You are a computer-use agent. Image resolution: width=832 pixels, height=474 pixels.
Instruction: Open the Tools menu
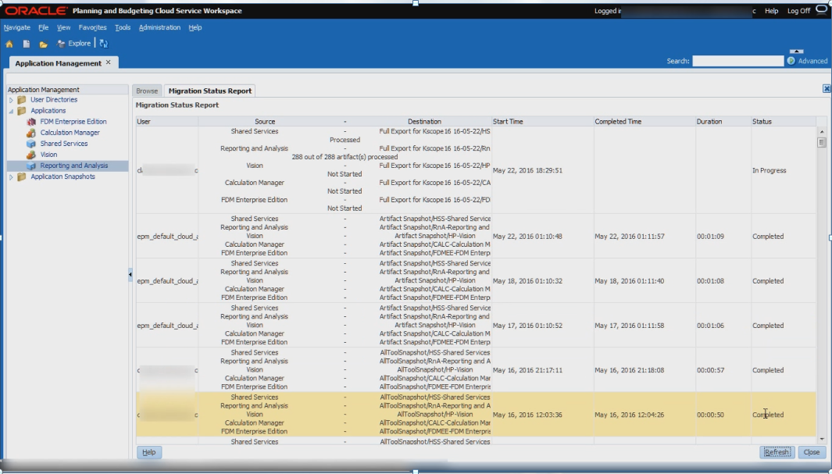123,27
